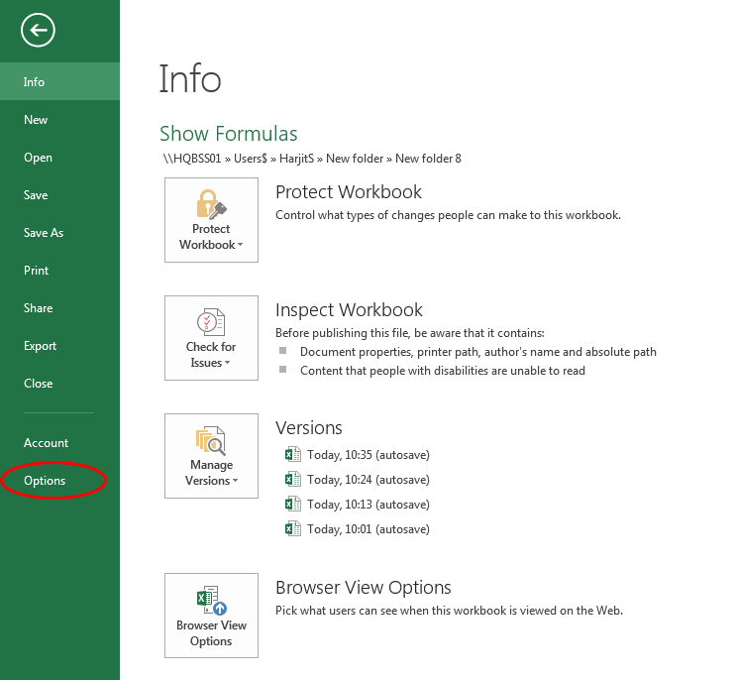
Task: Open the Today, 10:13 (autosave) version
Action: (367, 505)
